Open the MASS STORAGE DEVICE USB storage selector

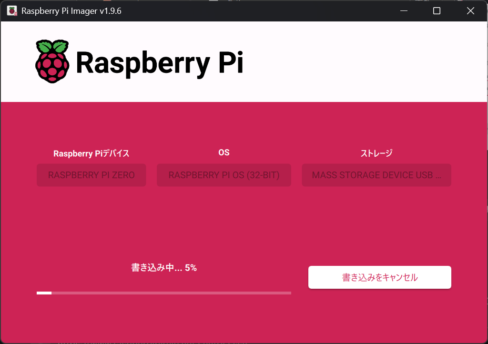[x=376, y=175]
